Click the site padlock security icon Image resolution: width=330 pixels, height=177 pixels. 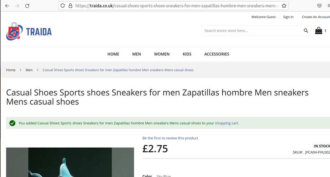click(x=70, y=6)
